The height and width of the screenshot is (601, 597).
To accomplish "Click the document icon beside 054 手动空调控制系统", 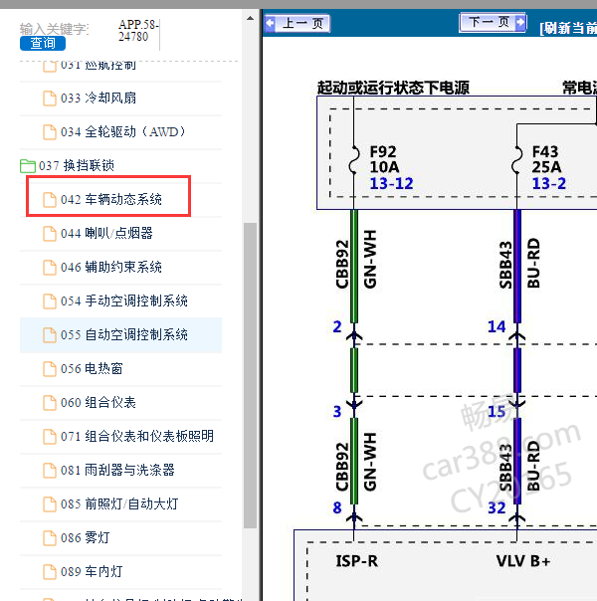I will click(50, 300).
